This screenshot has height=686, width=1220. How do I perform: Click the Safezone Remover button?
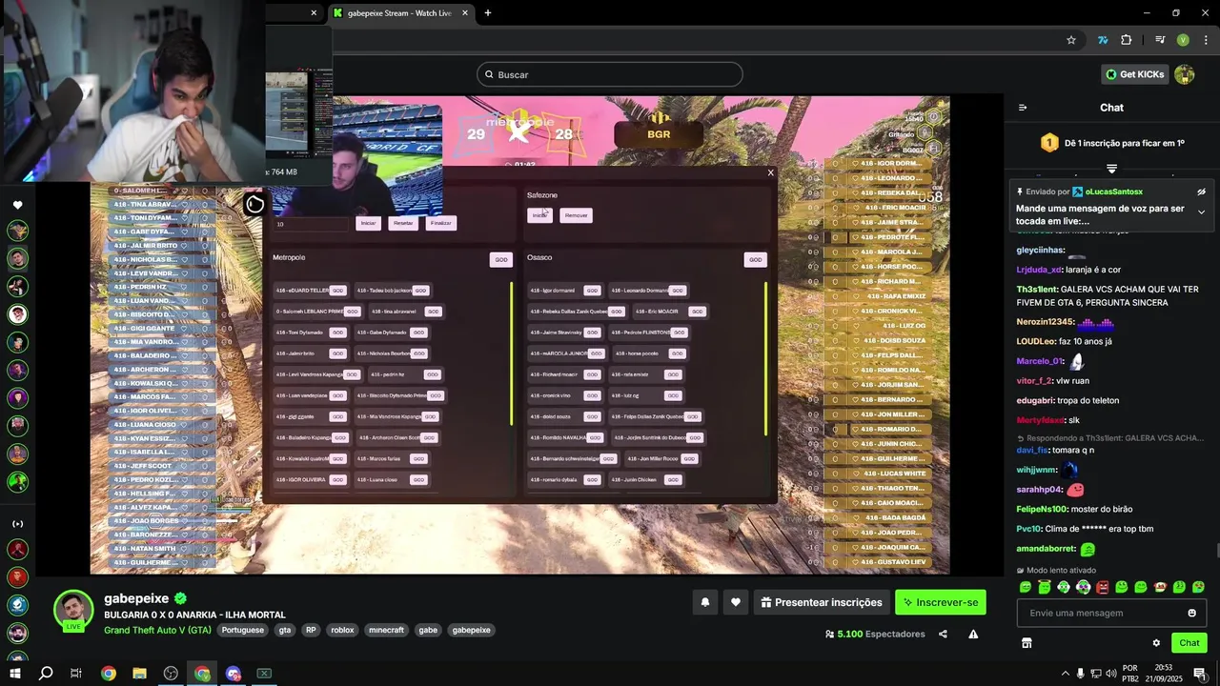click(x=576, y=215)
